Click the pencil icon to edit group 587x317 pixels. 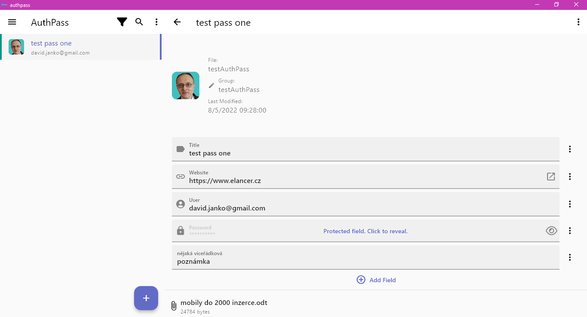pos(211,85)
